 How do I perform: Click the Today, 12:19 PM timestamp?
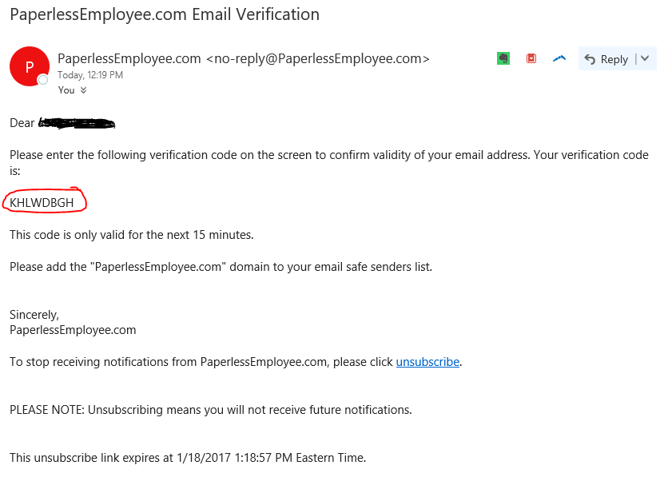click(x=90, y=75)
